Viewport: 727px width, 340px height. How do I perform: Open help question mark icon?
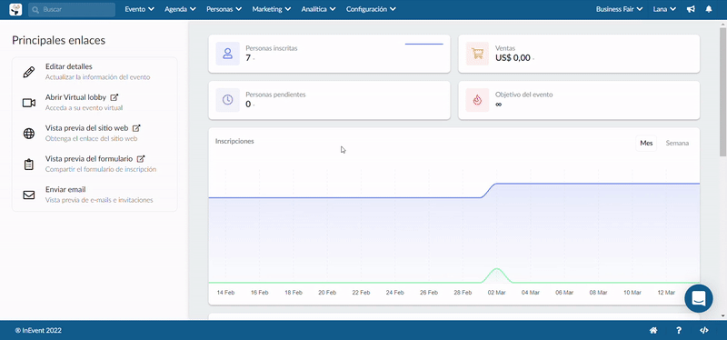pos(679,331)
